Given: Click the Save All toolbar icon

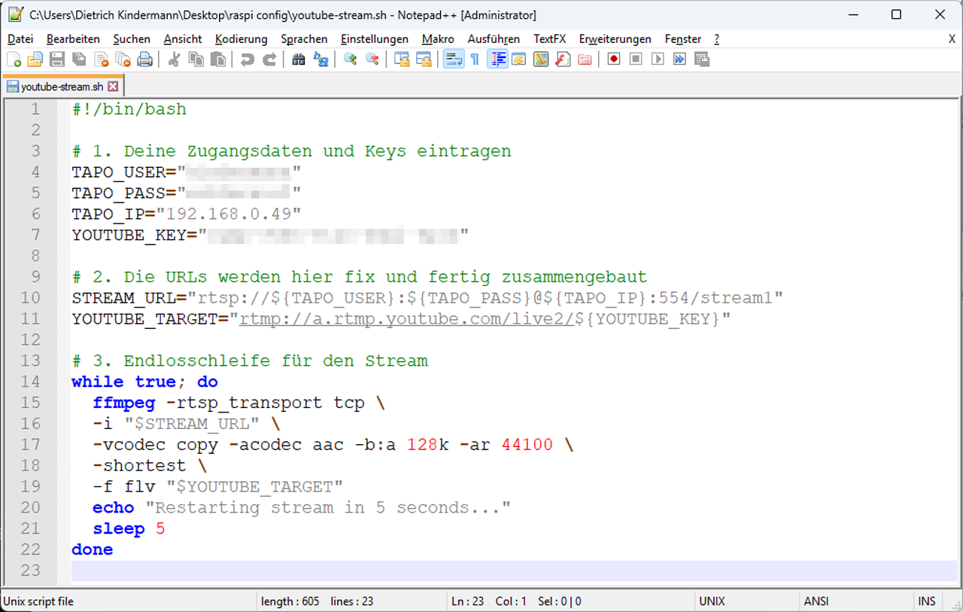Looking at the screenshot, I should [79, 59].
